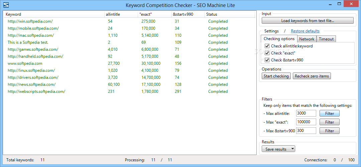Select the http://win.softpedia.com/ row
This screenshot has height=167, width=361.
tap(130, 21)
